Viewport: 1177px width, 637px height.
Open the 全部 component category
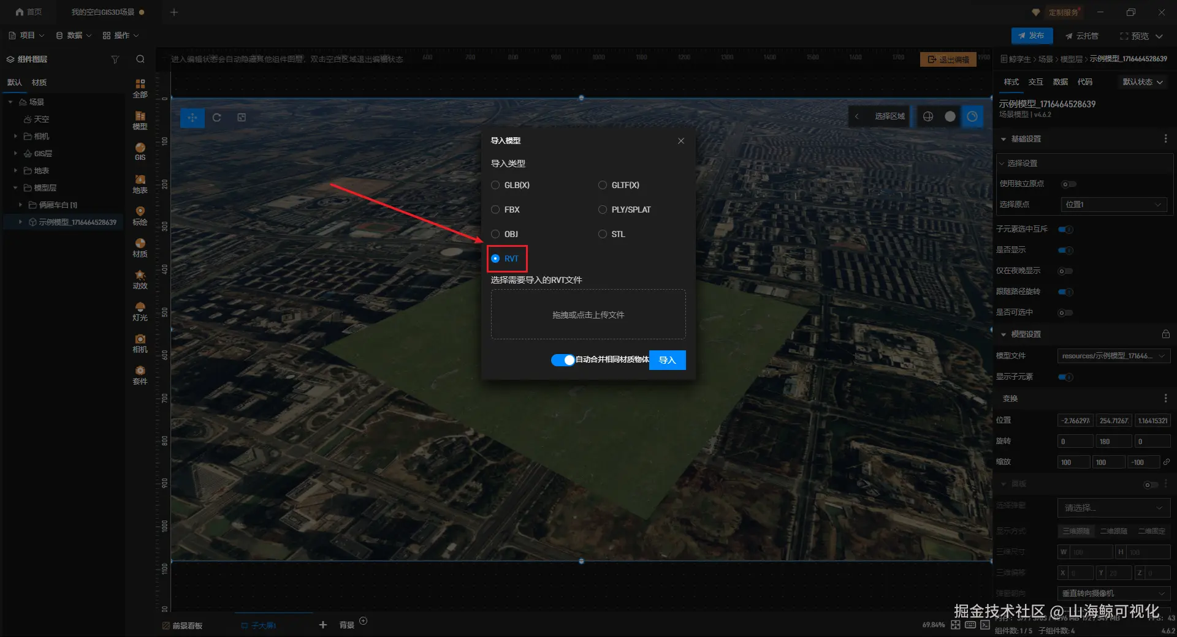click(140, 88)
